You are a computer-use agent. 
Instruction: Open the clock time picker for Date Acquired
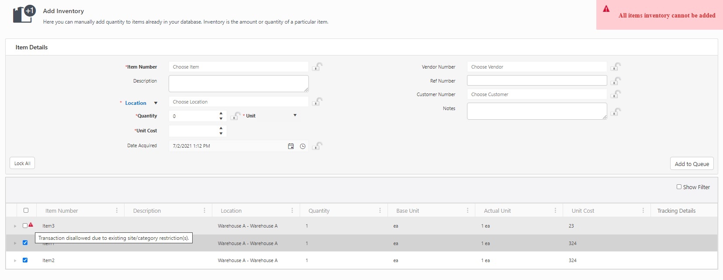pos(303,146)
